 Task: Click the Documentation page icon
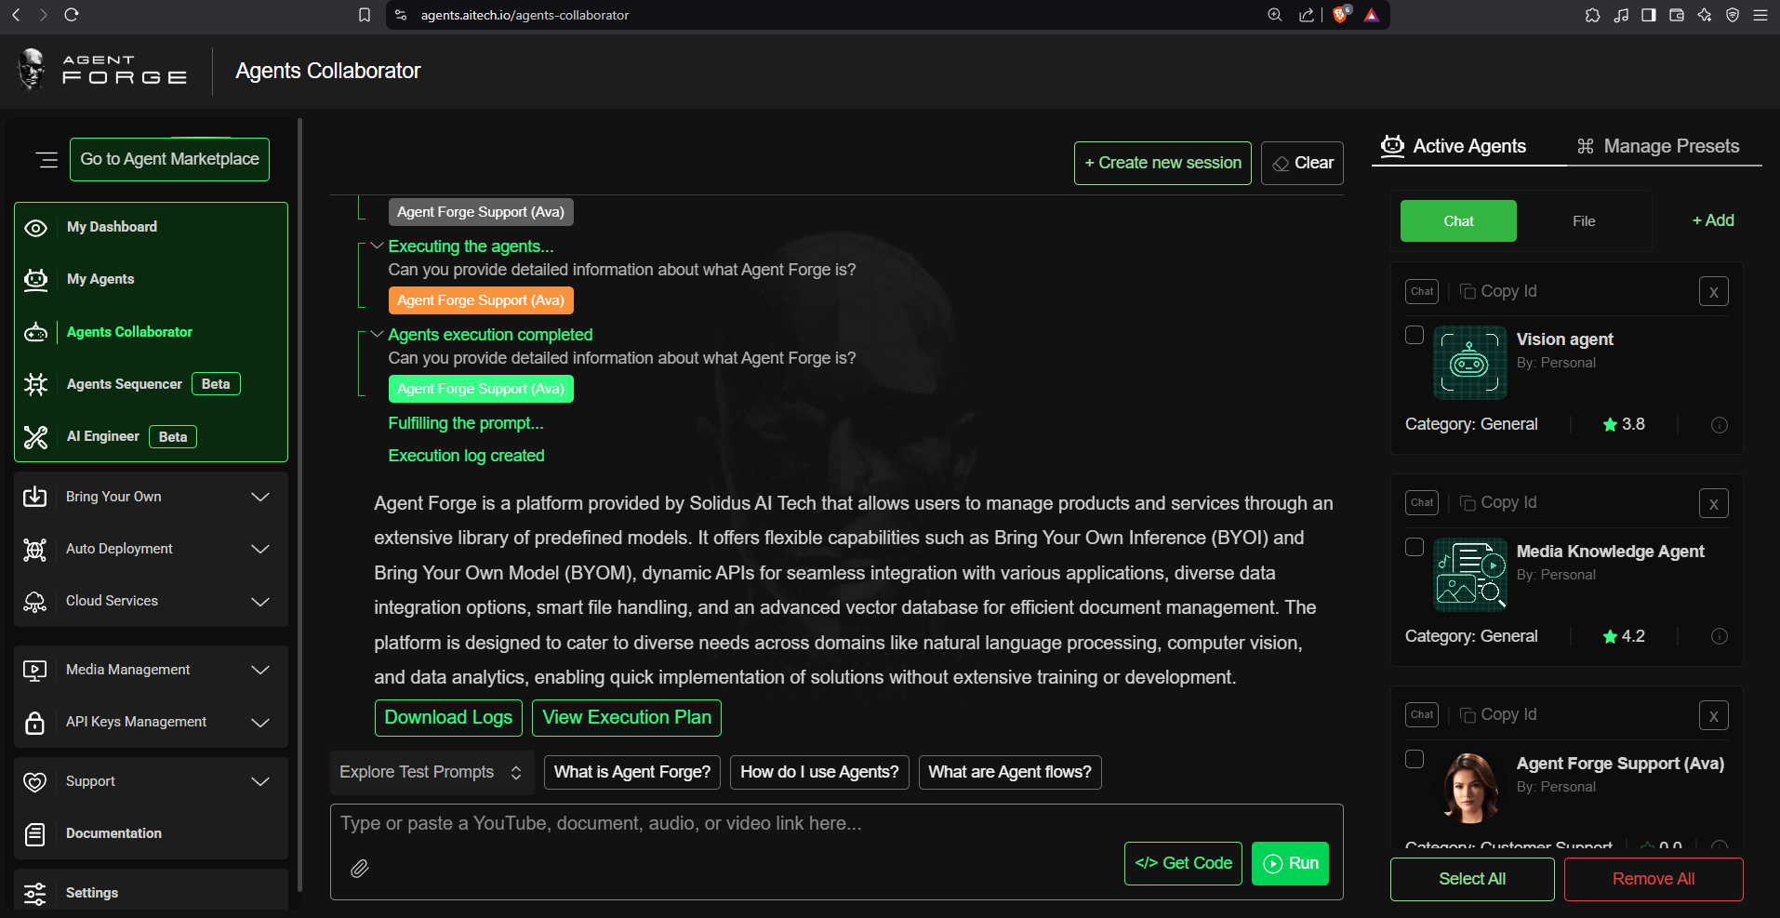point(34,834)
